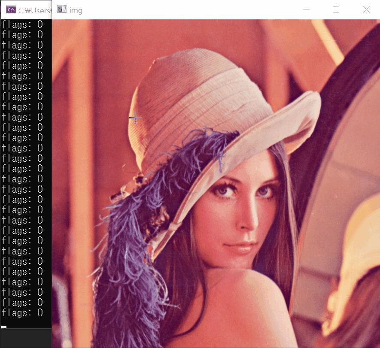Click the last 'flags: 0' console line
Screen dimensions: 380x348
[23, 313]
